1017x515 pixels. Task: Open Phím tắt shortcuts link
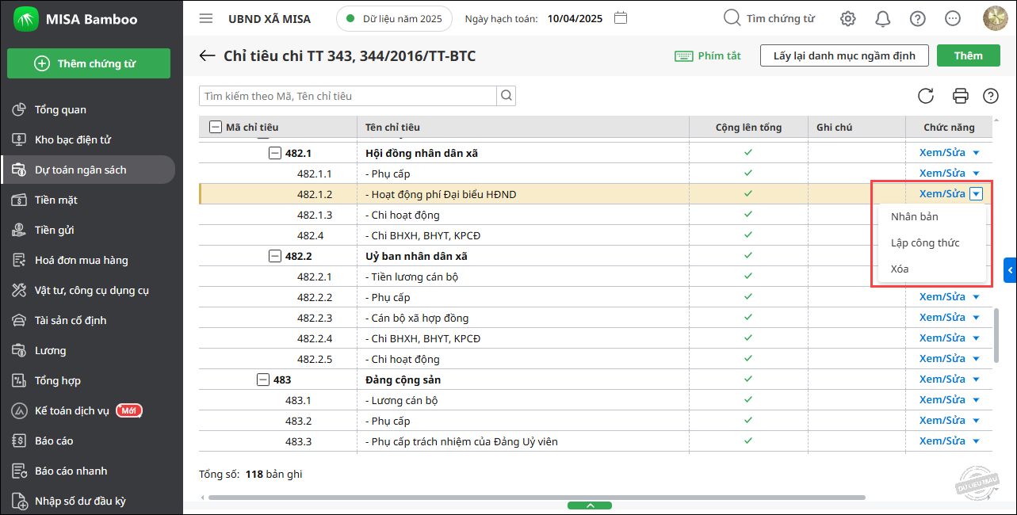pyautogui.click(x=708, y=55)
